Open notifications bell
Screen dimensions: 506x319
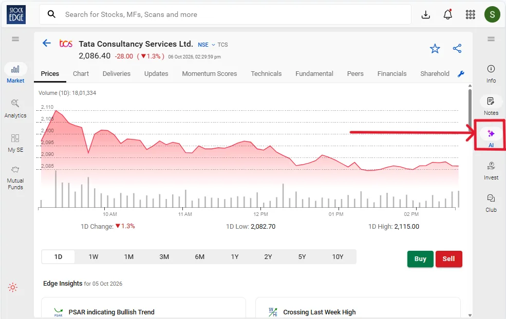click(x=447, y=14)
